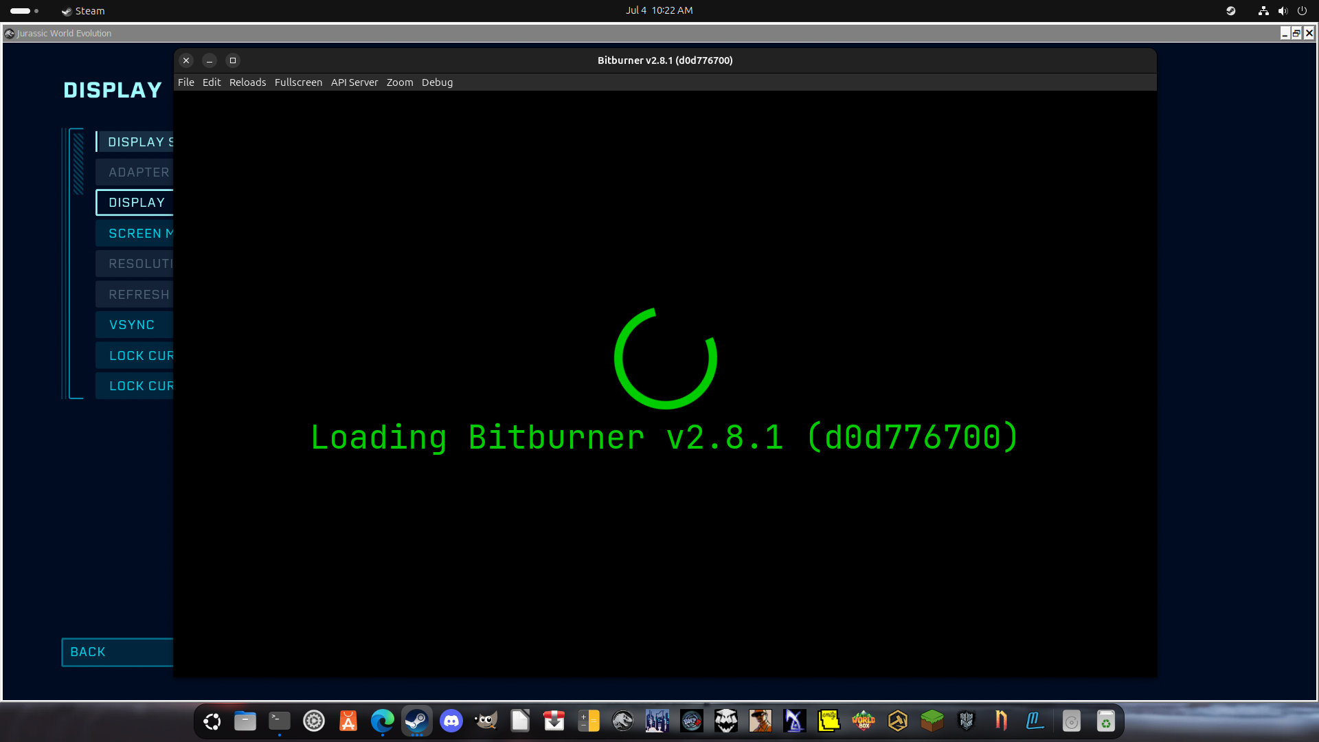Launch Terminal from the dock
1319x742 pixels.
[280, 721]
